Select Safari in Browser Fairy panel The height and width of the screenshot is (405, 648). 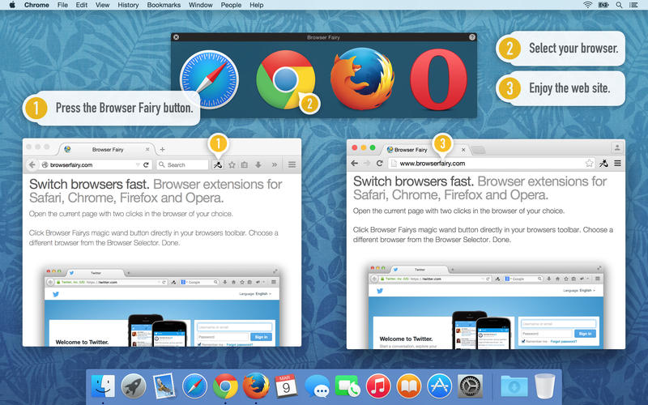tap(209, 79)
